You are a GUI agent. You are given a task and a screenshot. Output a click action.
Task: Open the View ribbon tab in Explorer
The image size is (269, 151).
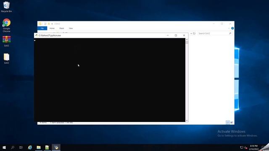[x=71, y=28]
